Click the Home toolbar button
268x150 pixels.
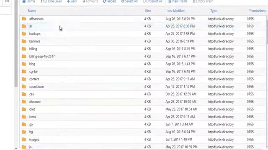(28, 1)
